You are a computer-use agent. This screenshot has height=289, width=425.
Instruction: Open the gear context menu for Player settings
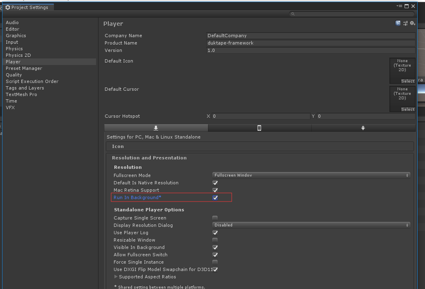pos(412,23)
